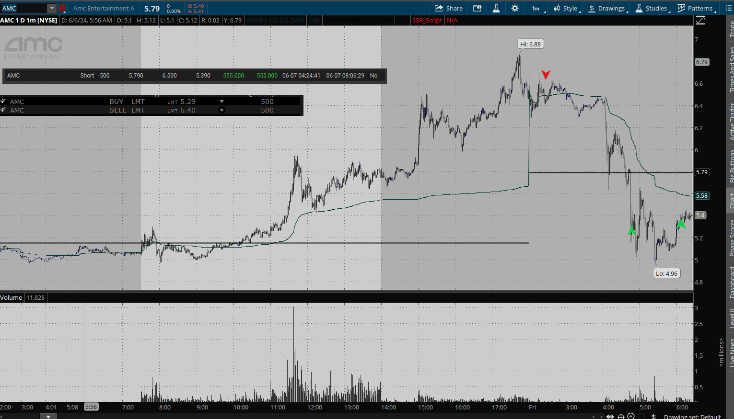Open the price dropdown on BUY LMT 5.29 order
This screenshot has width=734, height=419.
coord(221,102)
